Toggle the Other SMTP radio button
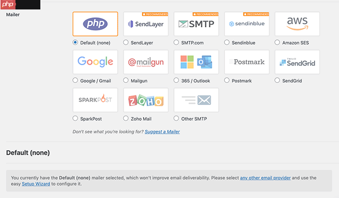The width and height of the screenshot is (339, 198). [x=176, y=118]
